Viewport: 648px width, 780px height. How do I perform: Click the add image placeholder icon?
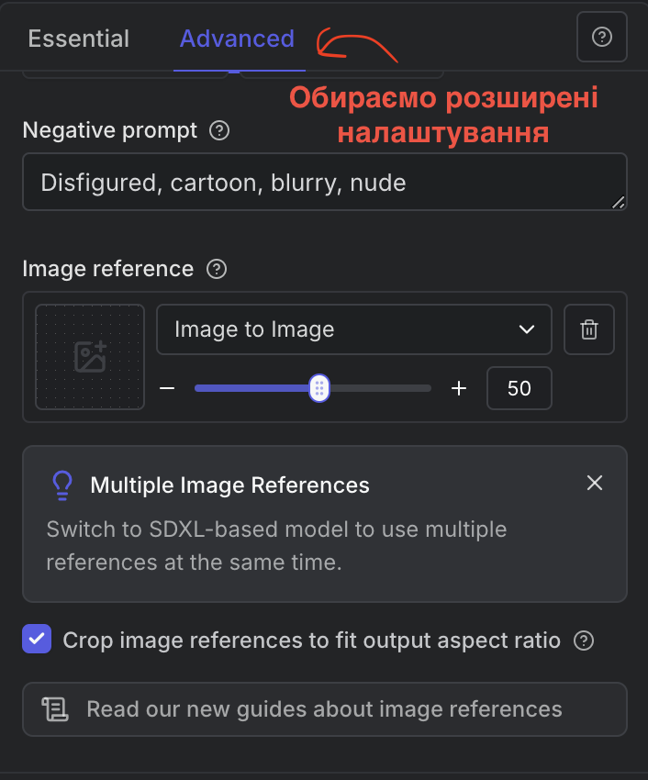pos(90,356)
